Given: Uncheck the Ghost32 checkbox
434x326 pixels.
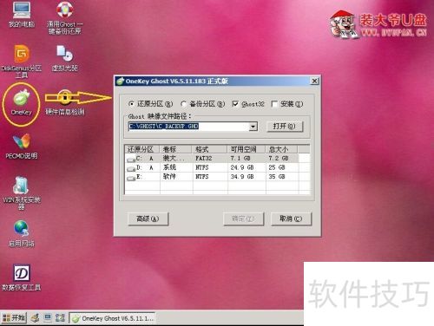Looking at the screenshot, I should click(x=235, y=104).
